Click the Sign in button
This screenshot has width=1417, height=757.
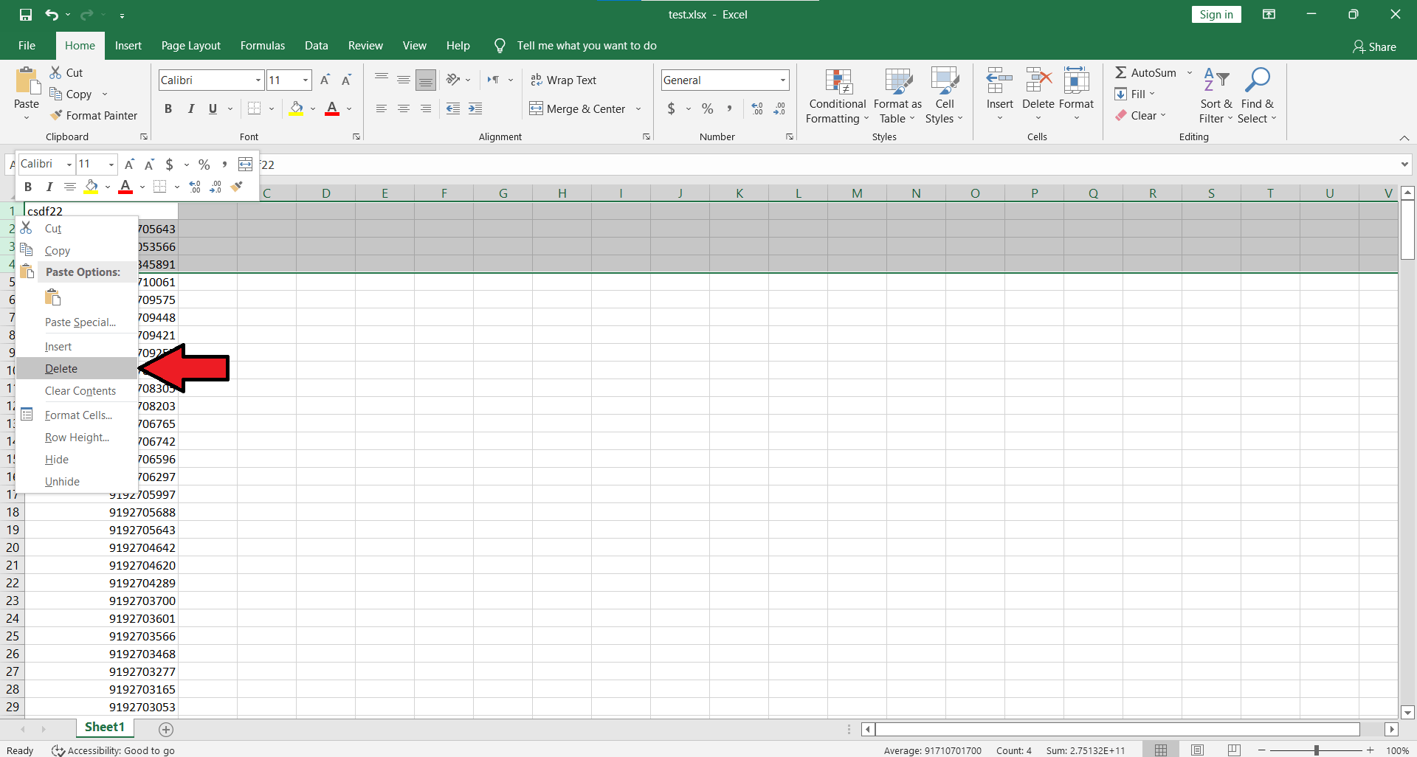pos(1216,15)
